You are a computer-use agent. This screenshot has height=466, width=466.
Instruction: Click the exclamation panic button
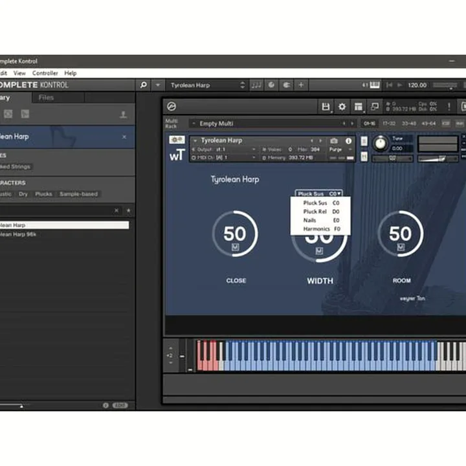449,106
